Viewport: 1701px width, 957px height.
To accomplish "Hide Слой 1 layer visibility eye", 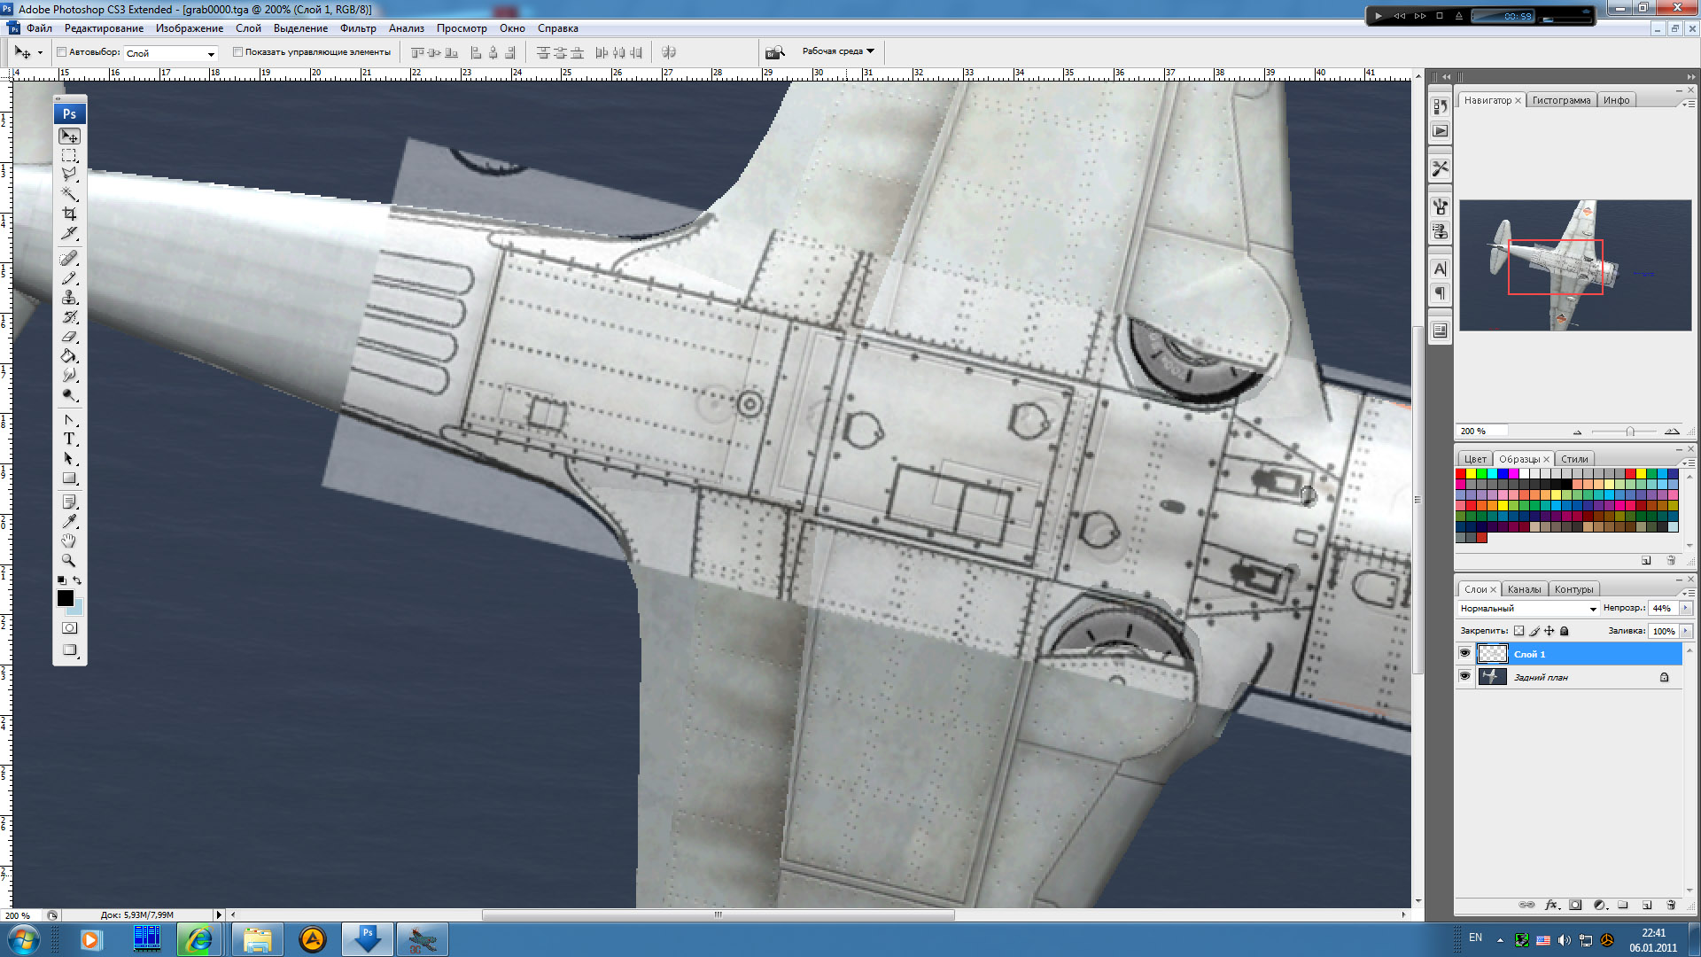I will (1464, 654).
